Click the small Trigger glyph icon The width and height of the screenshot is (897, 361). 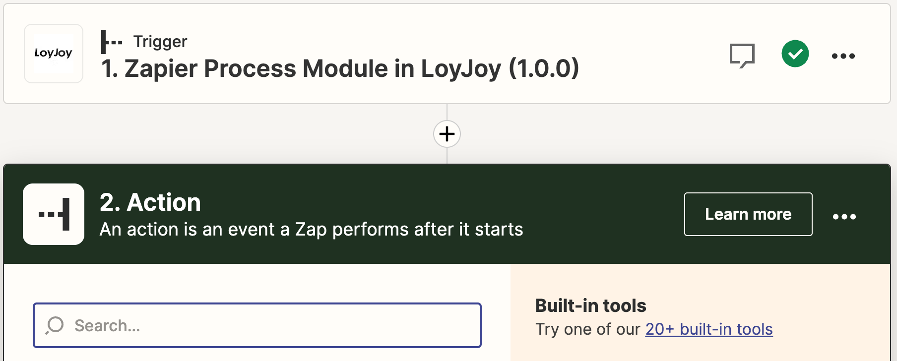pos(111,42)
